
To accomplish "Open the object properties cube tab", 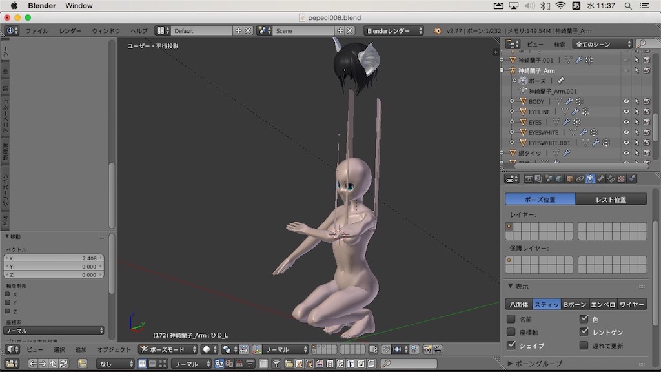I will pos(569,179).
